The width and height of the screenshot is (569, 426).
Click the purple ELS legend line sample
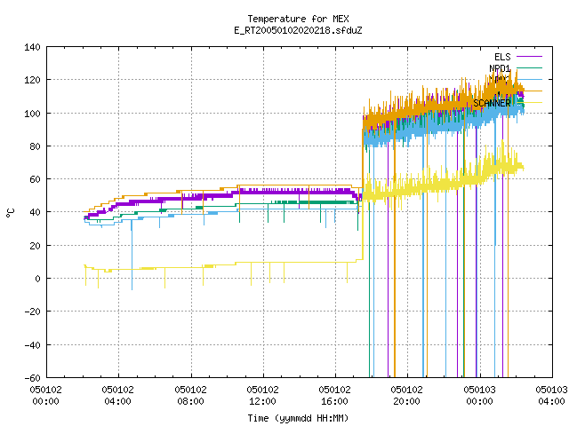tap(530, 57)
